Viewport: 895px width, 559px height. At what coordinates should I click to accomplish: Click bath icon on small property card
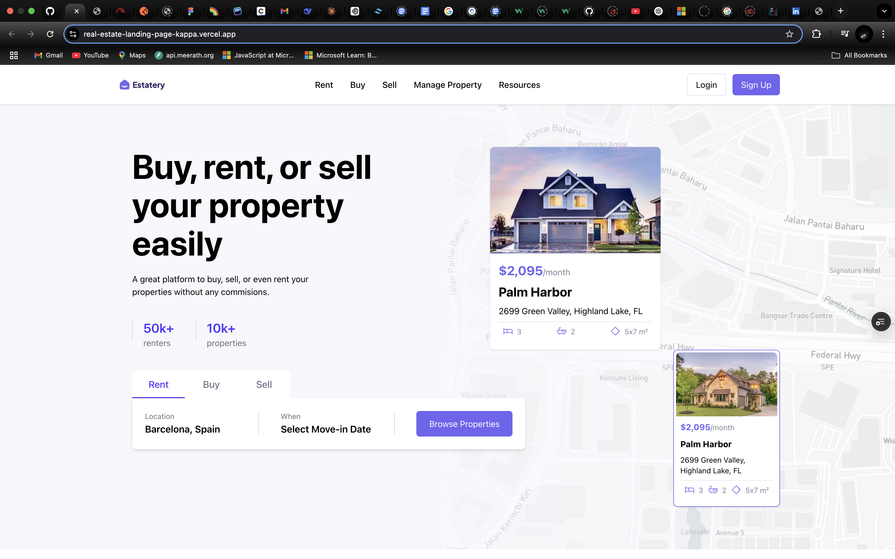coord(713,490)
